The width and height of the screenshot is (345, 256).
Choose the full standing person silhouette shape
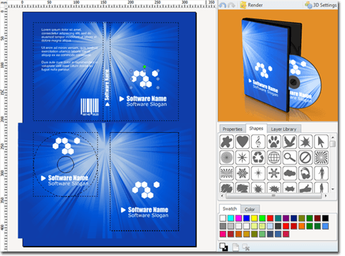click(x=322, y=173)
